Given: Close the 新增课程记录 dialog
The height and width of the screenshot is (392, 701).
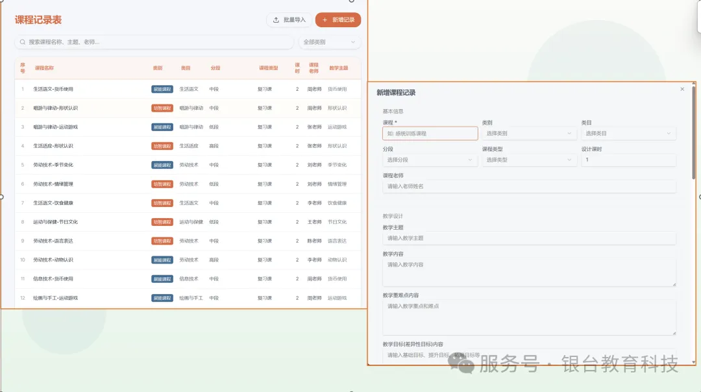Looking at the screenshot, I should (x=682, y=89).
